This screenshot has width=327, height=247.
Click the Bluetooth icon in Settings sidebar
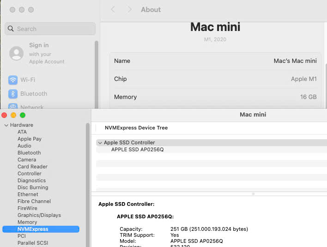click(13, 94)
